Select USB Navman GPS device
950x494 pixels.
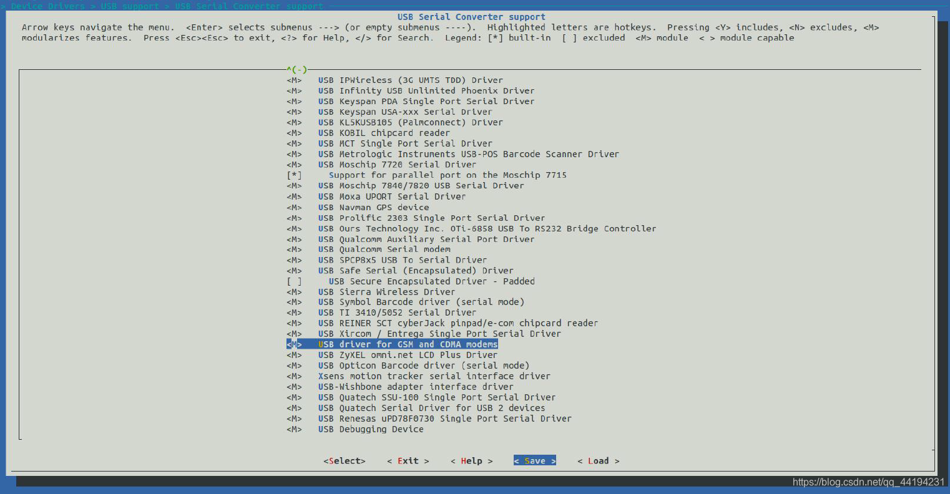(373, 207)
